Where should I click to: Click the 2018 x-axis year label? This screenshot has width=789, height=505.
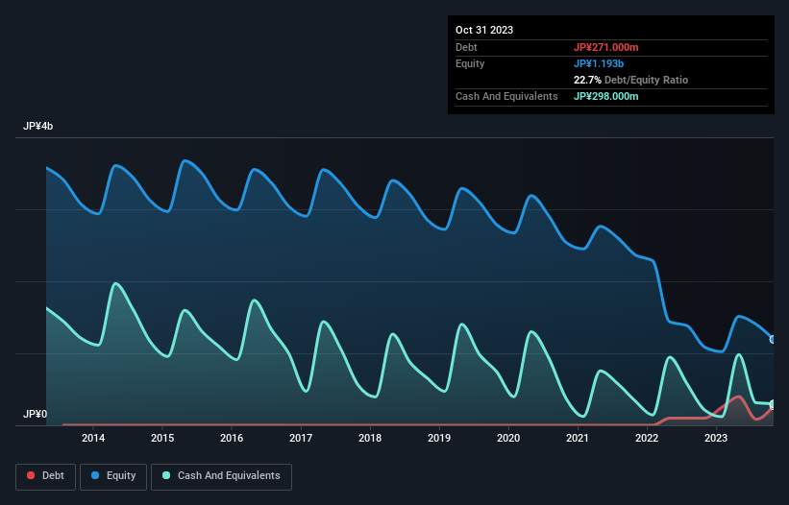[370, 438]
